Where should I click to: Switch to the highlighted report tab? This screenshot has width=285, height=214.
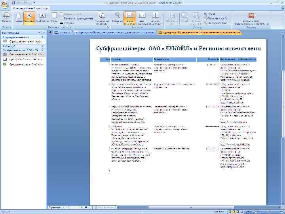(199, 32)
